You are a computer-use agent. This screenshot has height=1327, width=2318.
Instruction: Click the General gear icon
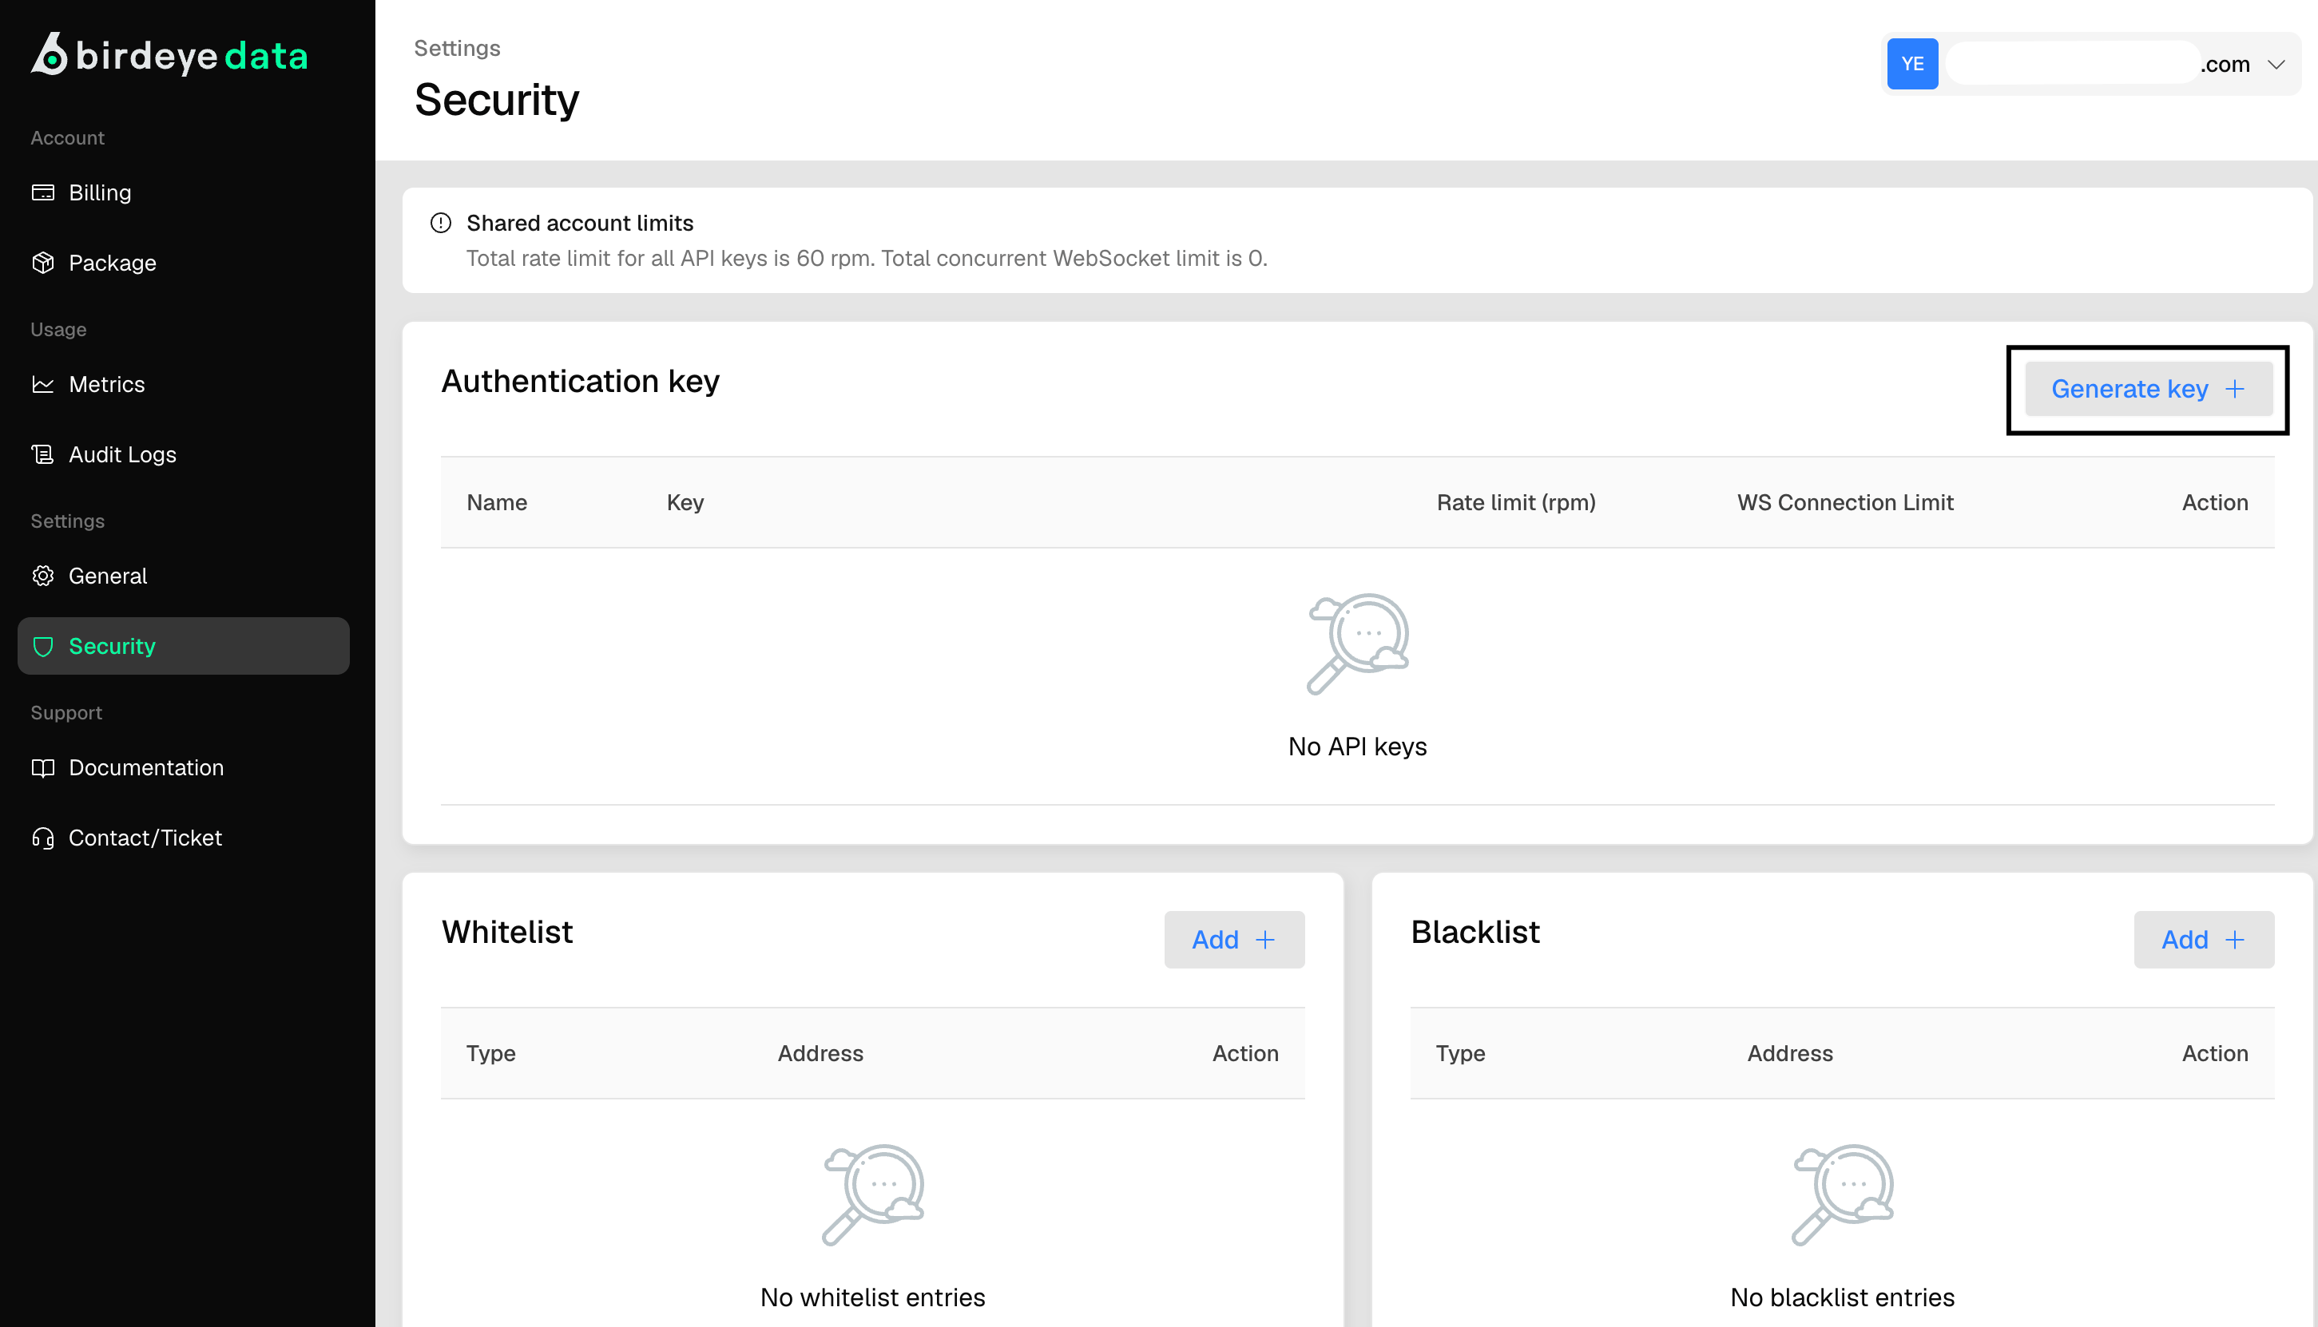(x=43, y=576)
